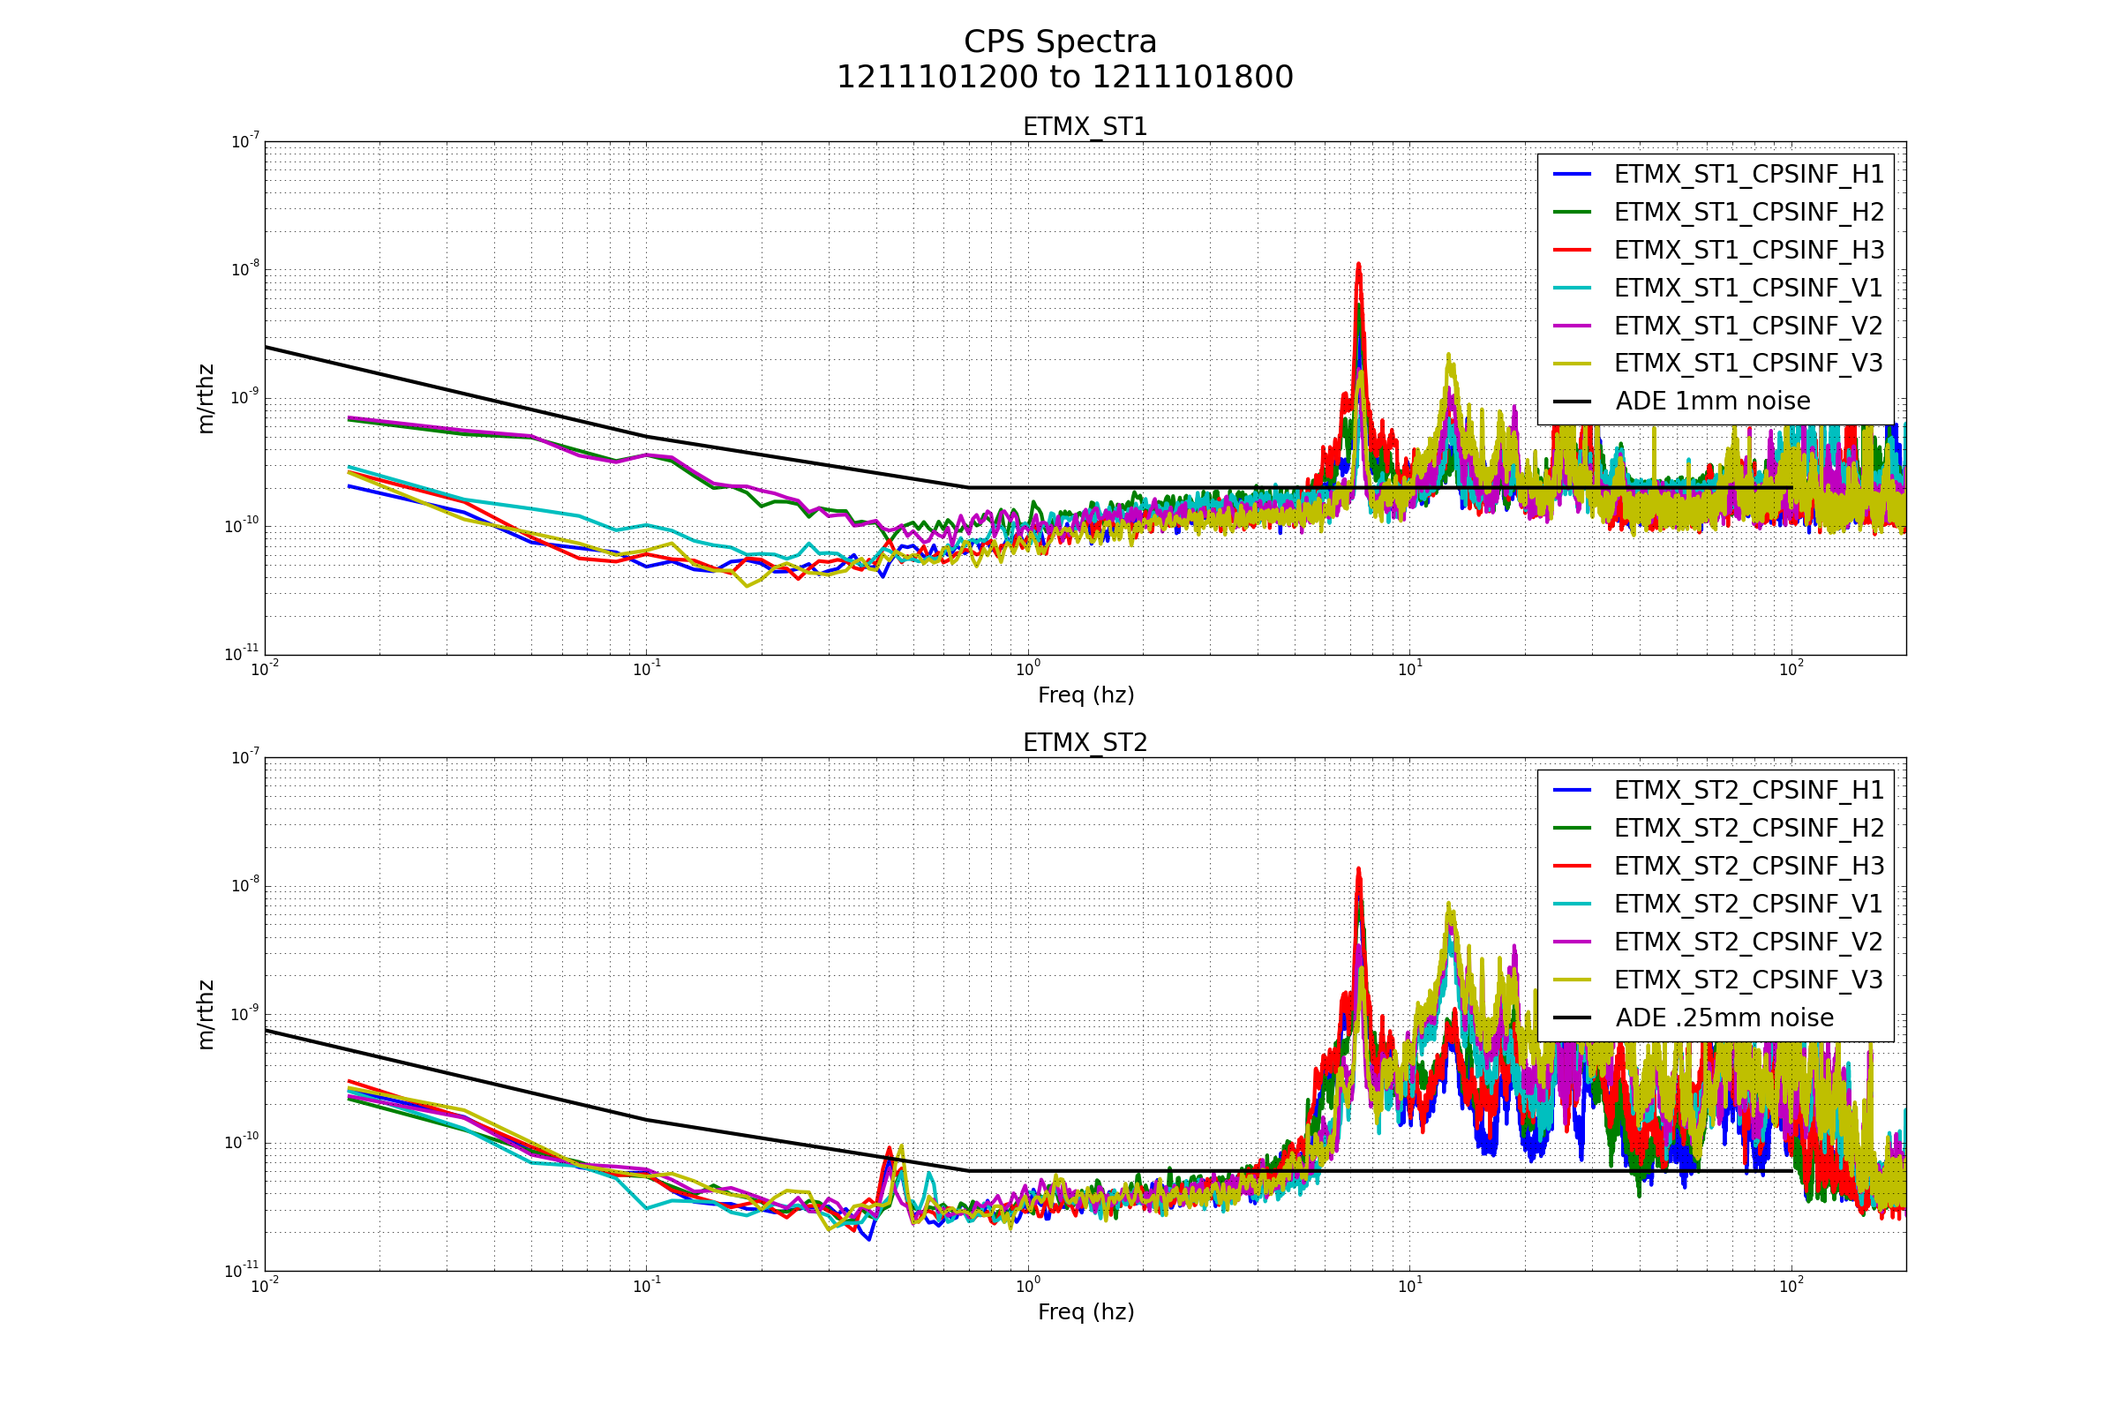
Task: Click the CPS Spectra main title
Action: [x=1060, y=42]
